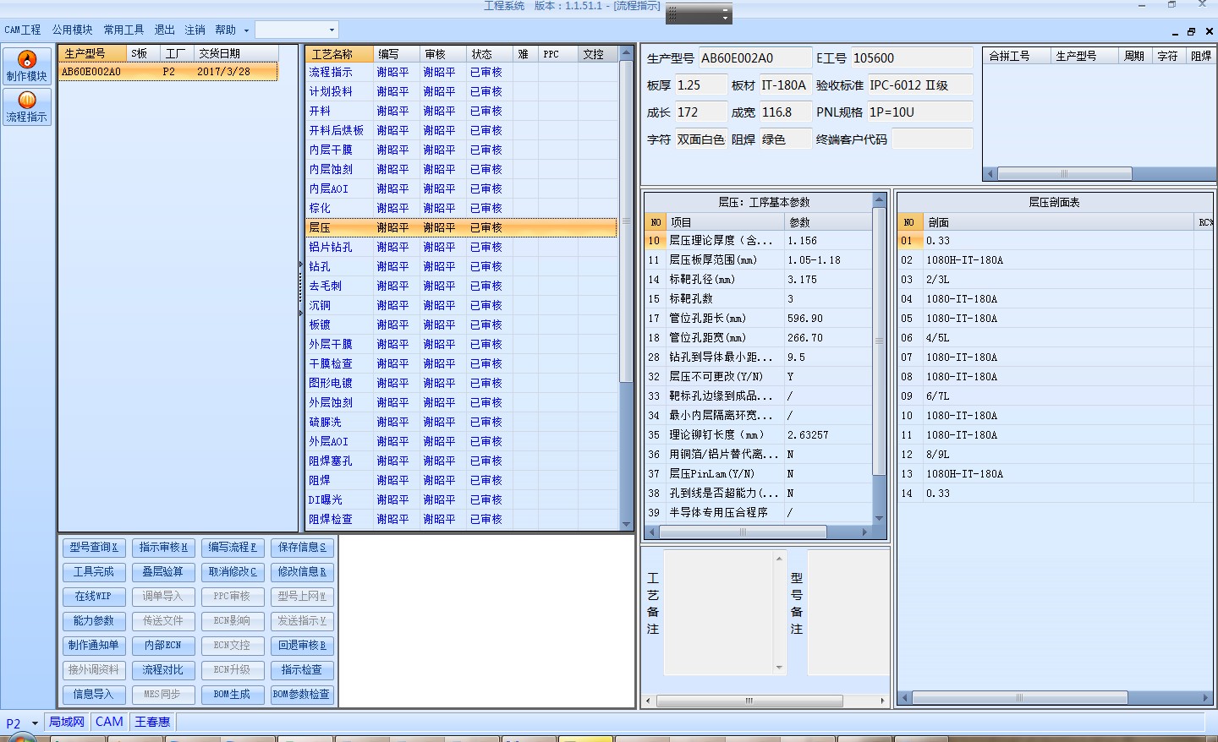This screenshot has width=1218, height=742.
Task: Click the process list vertical scrollbar
Action: [x=626, y=289]
